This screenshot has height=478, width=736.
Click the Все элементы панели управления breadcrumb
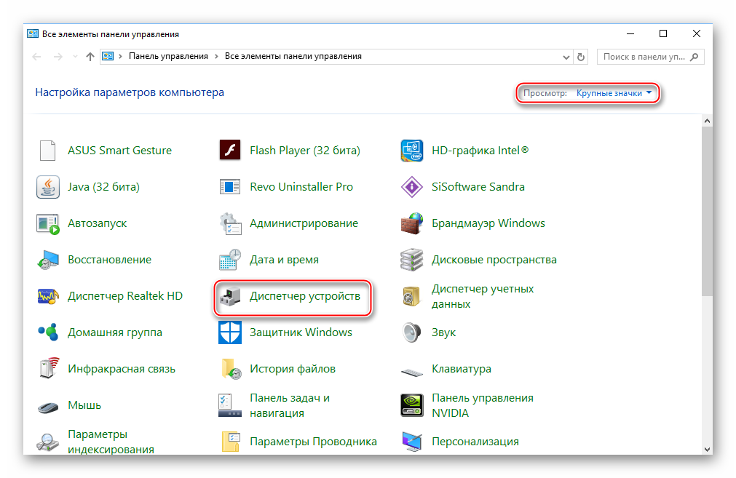pos(293,56)
